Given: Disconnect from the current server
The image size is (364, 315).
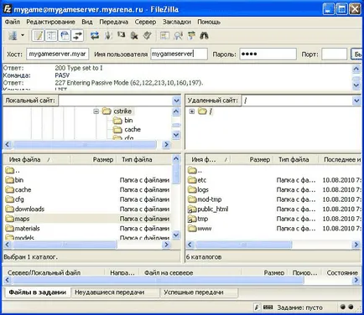Looking at the screenshot, I should [134, 36].
